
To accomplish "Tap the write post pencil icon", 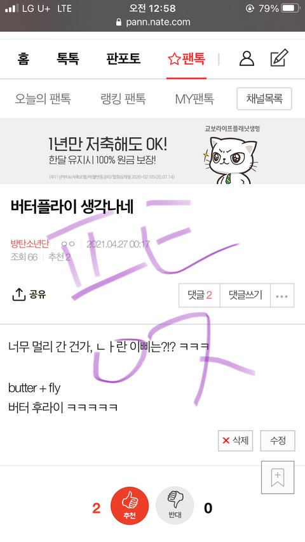I will click(x=279, y=58).
